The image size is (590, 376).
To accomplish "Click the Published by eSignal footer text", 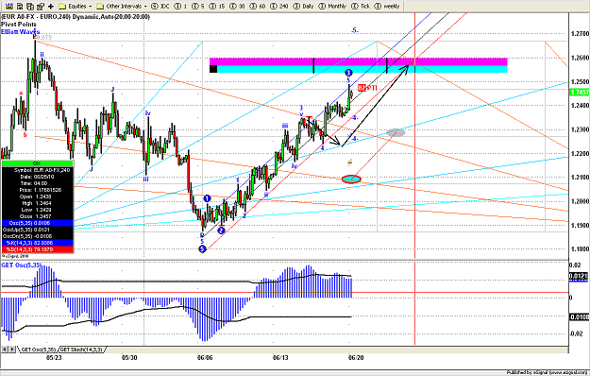I will click(x=548, y=372).
